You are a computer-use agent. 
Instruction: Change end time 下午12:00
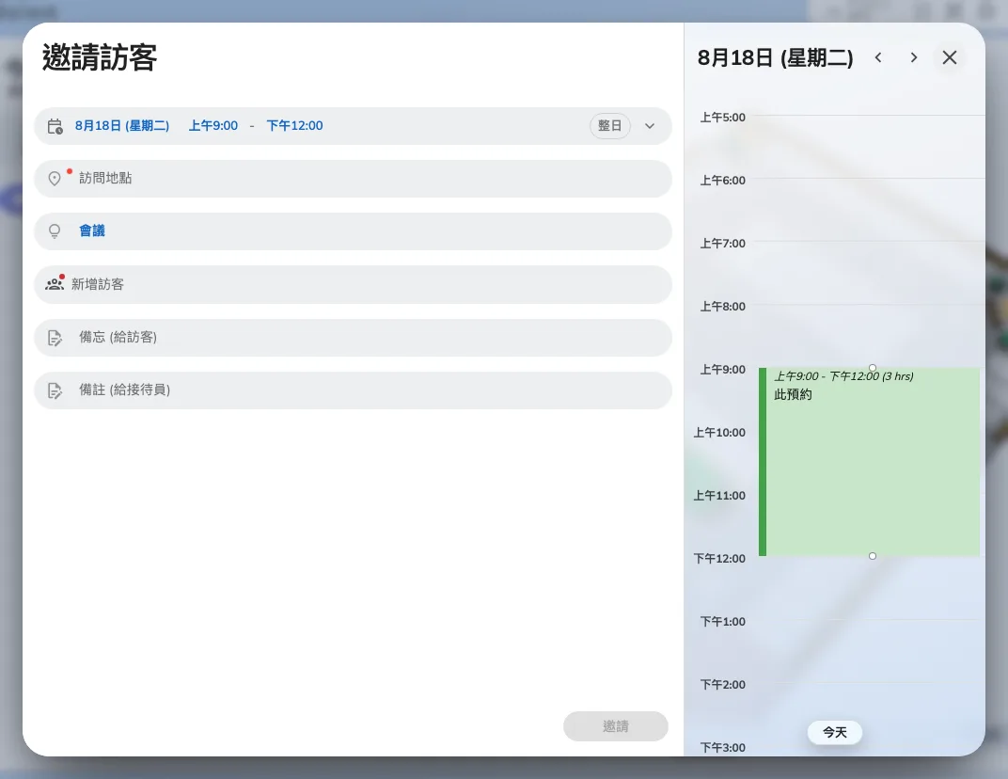click(294, 125)
